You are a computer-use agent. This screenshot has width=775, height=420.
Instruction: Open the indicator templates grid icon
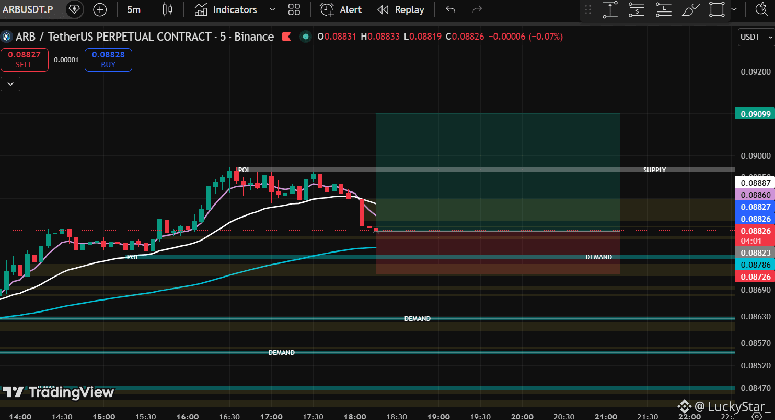(x=294, y=9)
